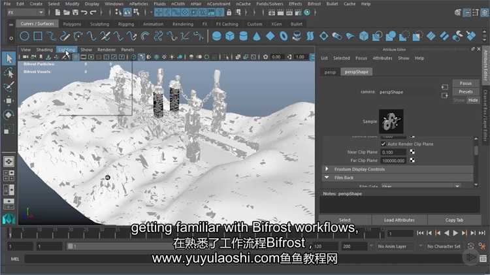490x275 pixels.
Task: Toggle Far Clip Plane map button
Action: point(412,160)
